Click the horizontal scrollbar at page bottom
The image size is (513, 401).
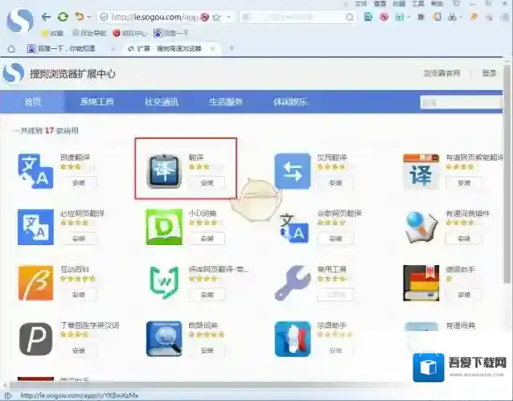[x=209, y=386]
